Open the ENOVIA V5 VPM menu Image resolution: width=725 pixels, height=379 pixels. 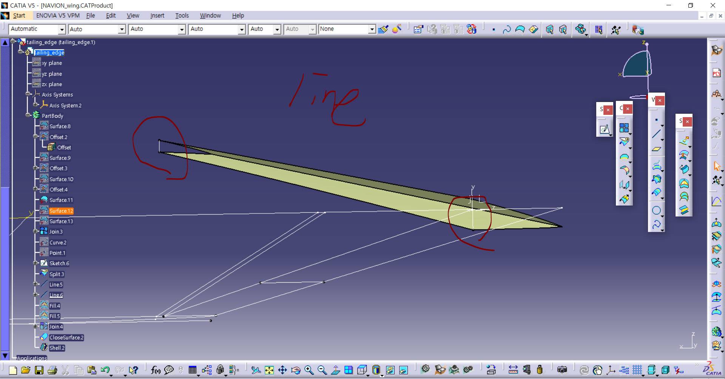58,15
